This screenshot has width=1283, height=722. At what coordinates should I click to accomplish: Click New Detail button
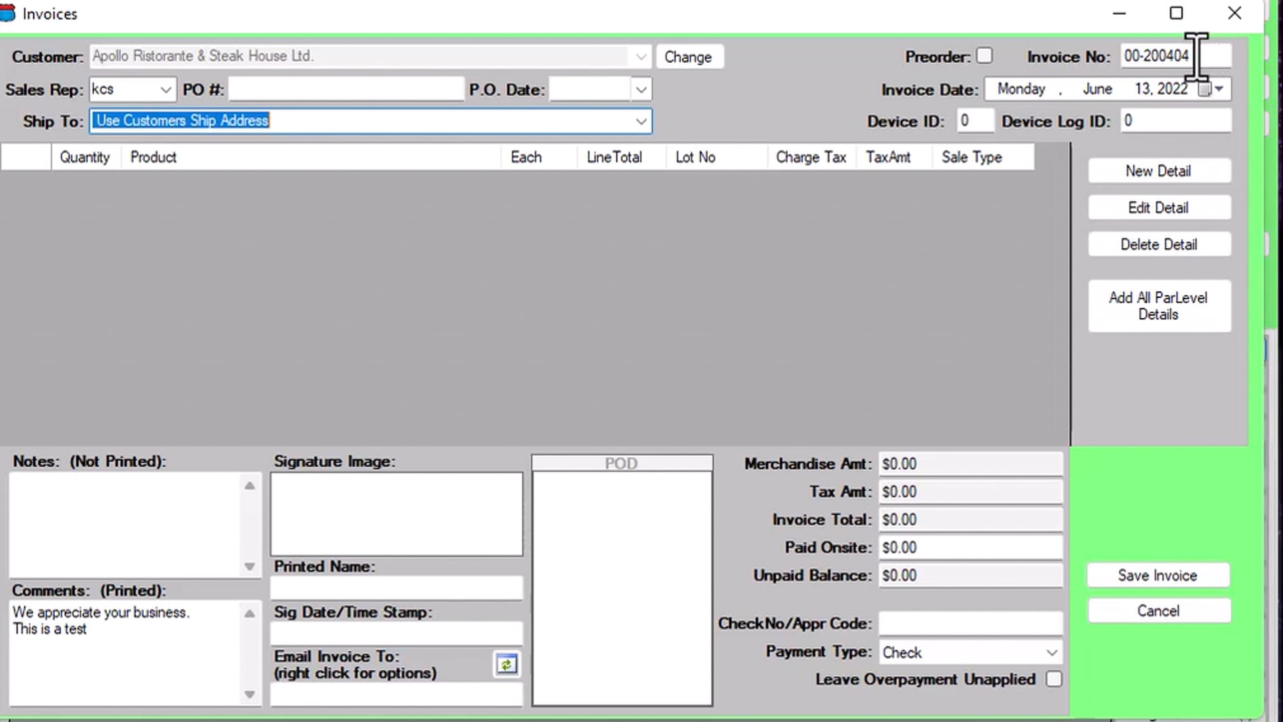(x=1159, y=170)
